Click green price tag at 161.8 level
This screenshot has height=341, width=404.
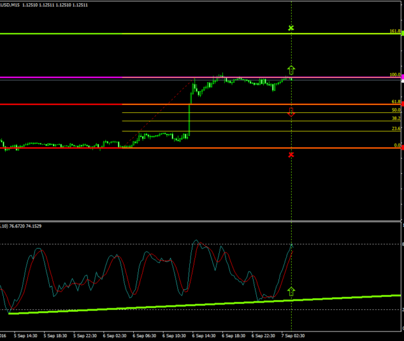pos(402,33)
